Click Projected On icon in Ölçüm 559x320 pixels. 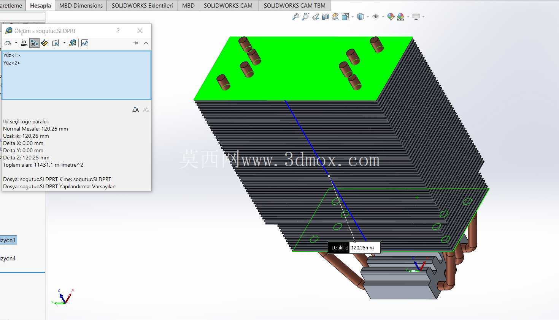56,43
